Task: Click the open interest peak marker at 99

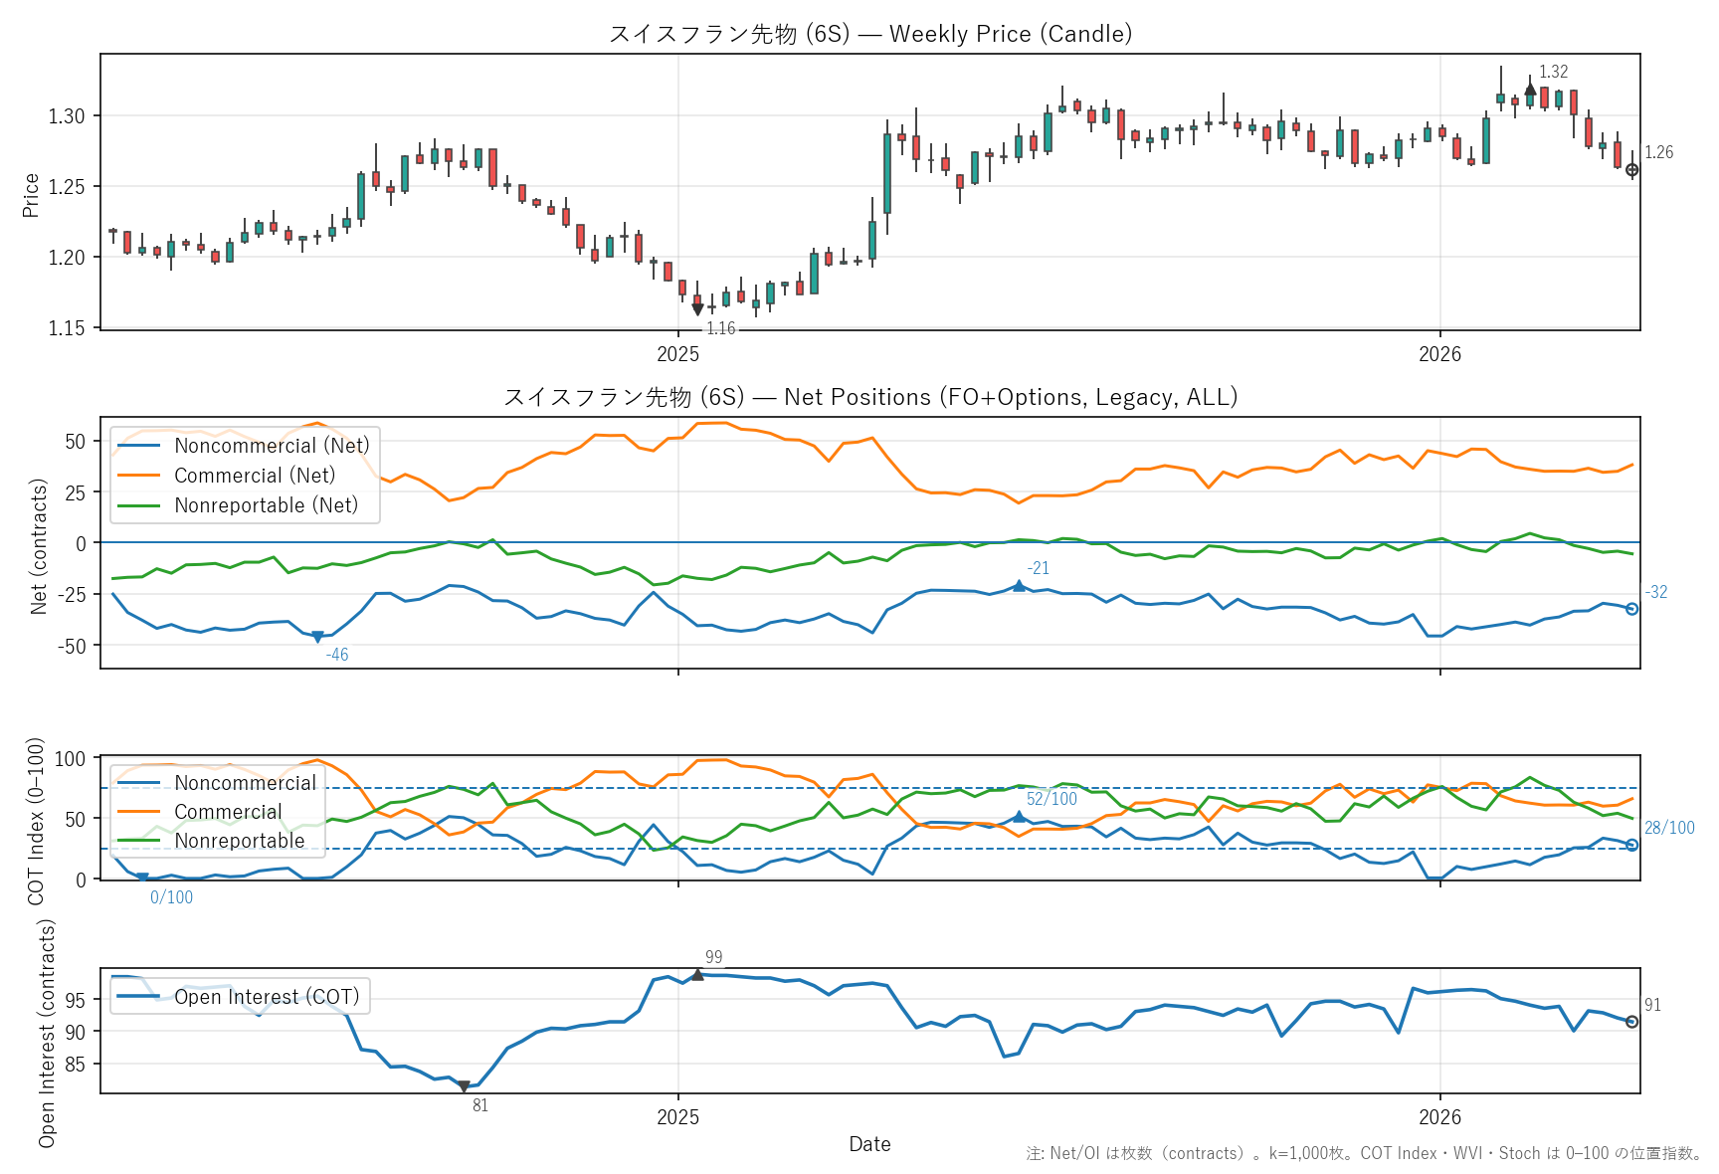Action: point(697,974)
